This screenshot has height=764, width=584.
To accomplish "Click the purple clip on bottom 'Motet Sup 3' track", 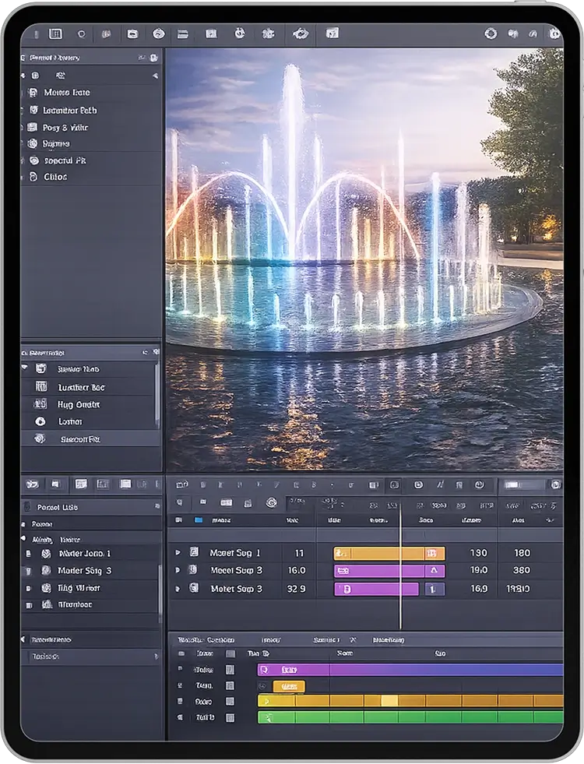I will [376, 589].
